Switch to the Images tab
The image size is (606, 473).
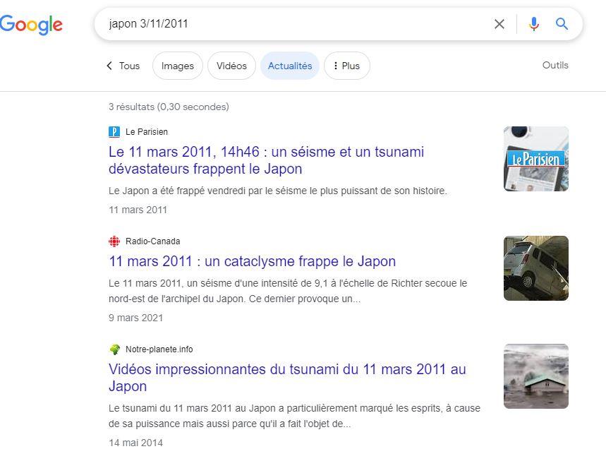pos(177,66)
